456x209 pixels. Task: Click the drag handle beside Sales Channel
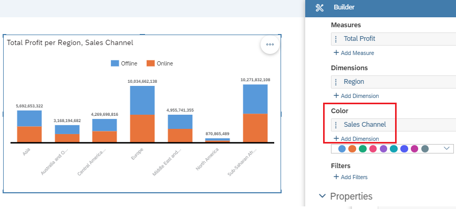(336, 125)
